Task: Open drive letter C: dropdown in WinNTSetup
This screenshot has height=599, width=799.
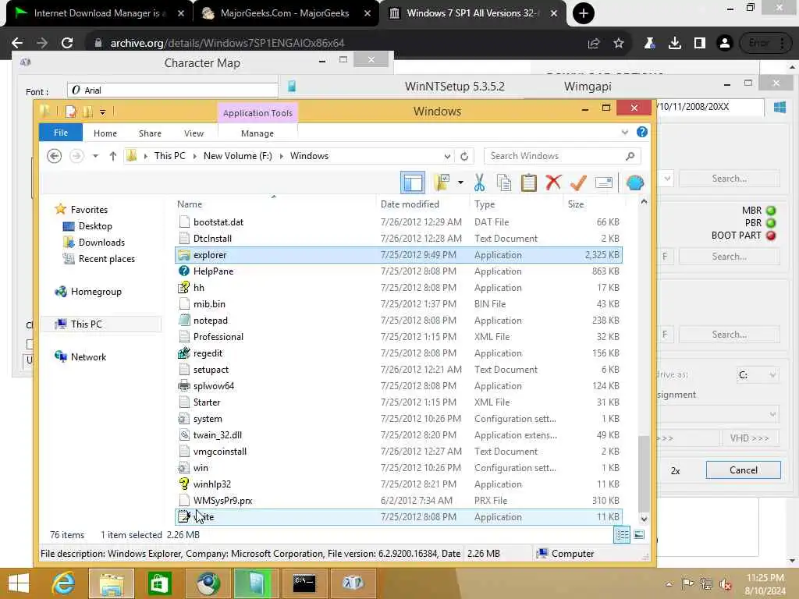Action: (x=757, y=375)
